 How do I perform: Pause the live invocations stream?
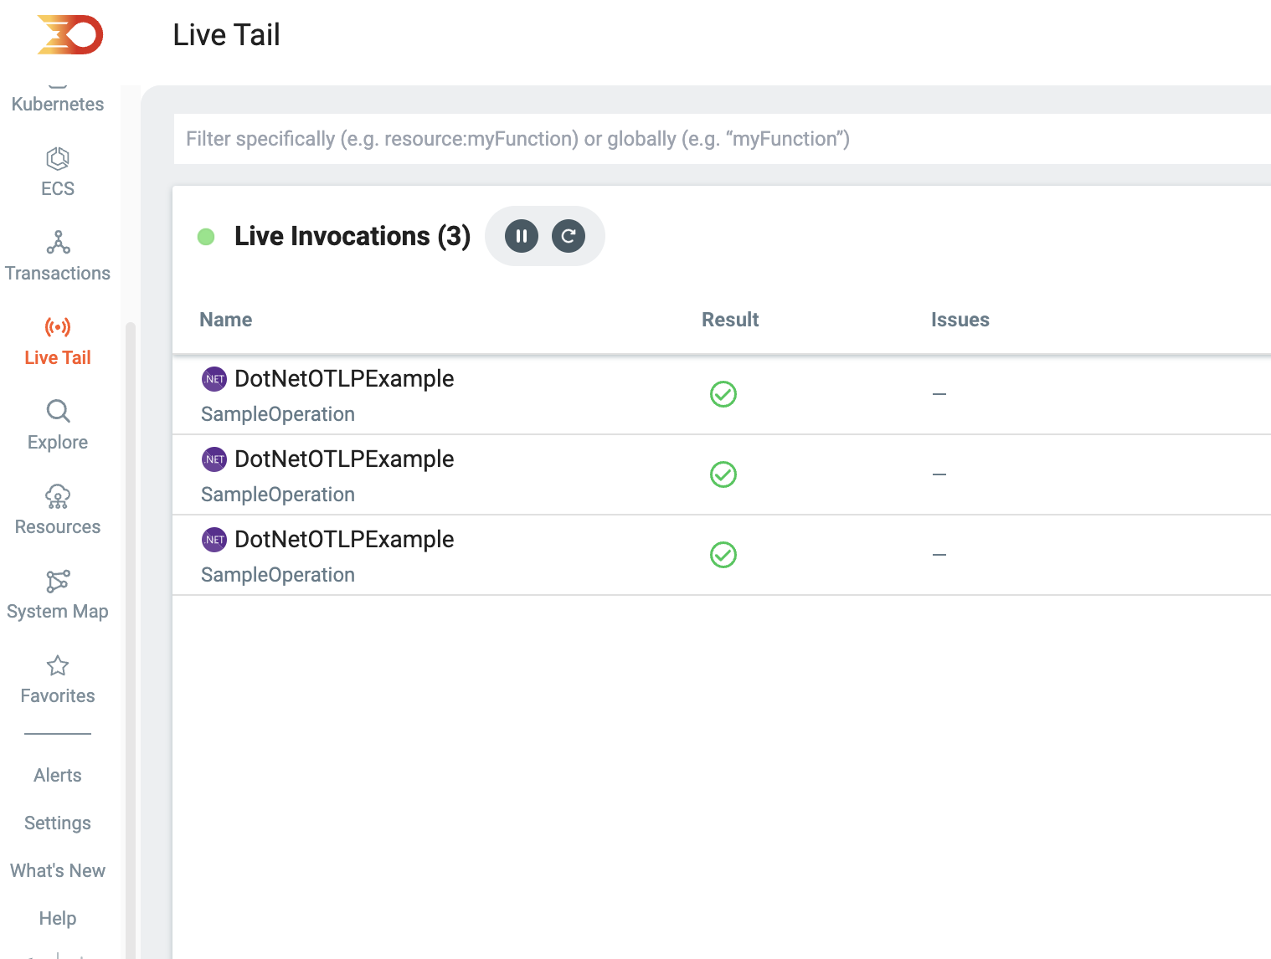click(x=521, y=236)
